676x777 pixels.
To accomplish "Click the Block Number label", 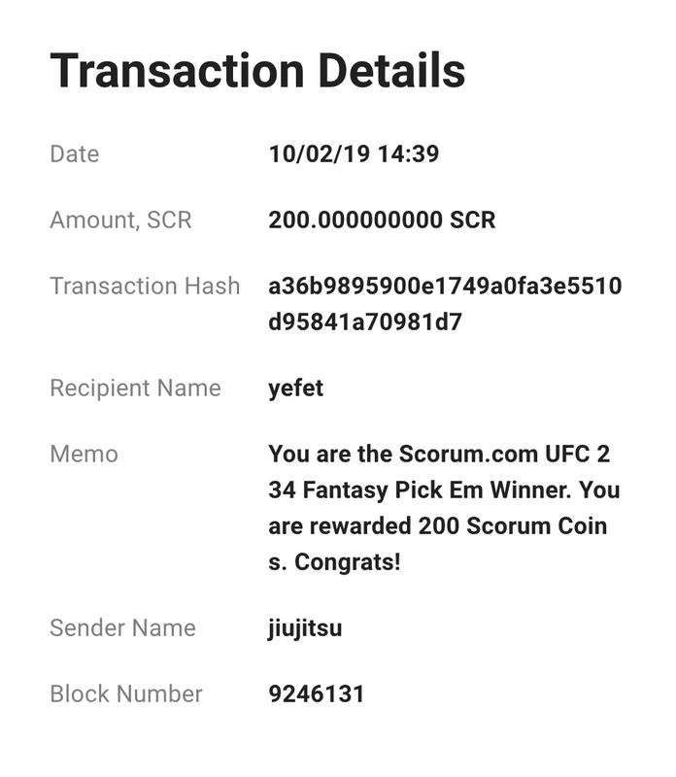I will [126, 693].
